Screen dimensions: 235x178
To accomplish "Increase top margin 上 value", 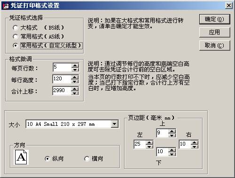I will click(x=172, y=132).
